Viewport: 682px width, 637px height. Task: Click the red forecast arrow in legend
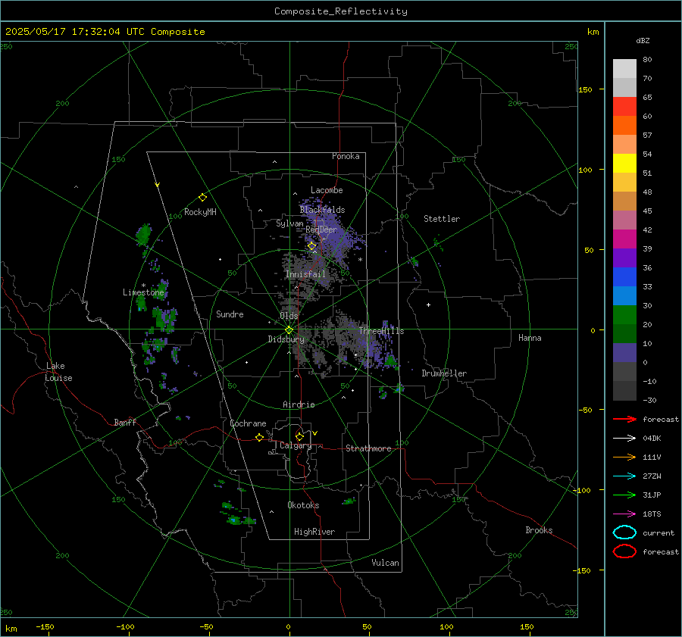624,419
